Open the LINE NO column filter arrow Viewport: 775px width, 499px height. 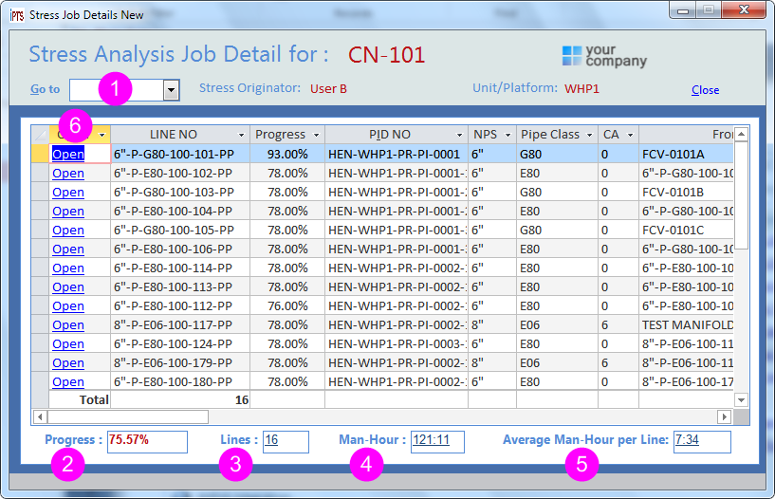click(241, 135)
